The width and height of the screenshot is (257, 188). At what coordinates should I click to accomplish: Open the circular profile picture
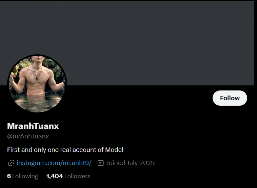tap(37, 84)
